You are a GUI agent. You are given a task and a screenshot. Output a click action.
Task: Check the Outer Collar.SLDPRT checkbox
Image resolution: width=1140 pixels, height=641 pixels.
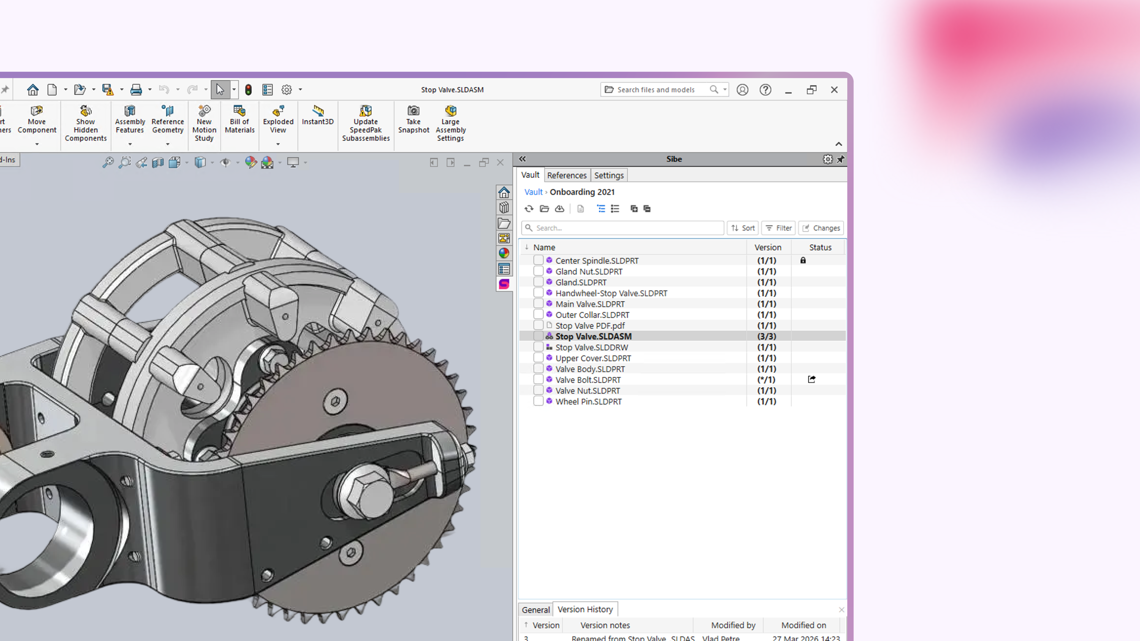point(538,315)
